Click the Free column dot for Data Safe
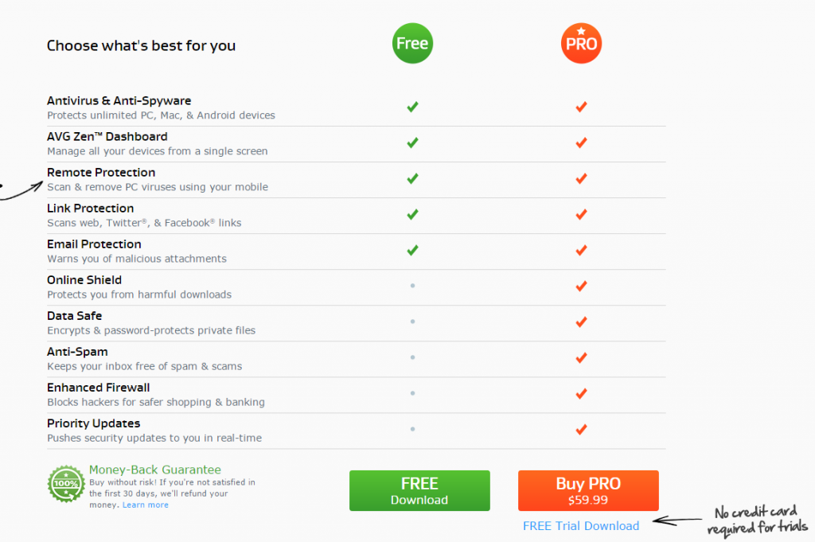 pos(412,322)
